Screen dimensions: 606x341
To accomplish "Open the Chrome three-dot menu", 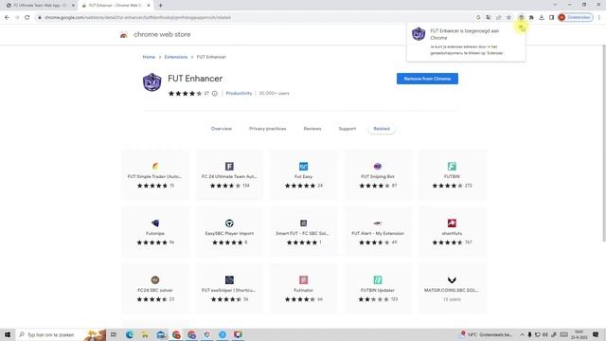I will [599, 17].
